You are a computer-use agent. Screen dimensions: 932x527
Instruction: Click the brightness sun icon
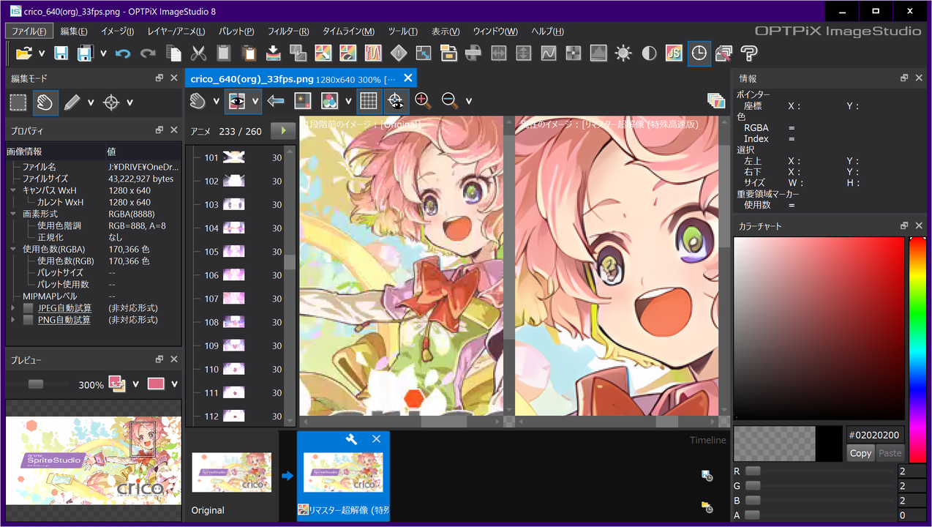[x=623, y=53]
